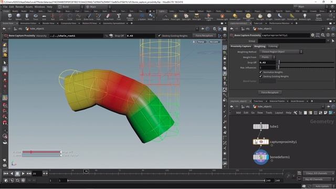Expand the Group field dropdown arrow

click(x=328, y=41)
